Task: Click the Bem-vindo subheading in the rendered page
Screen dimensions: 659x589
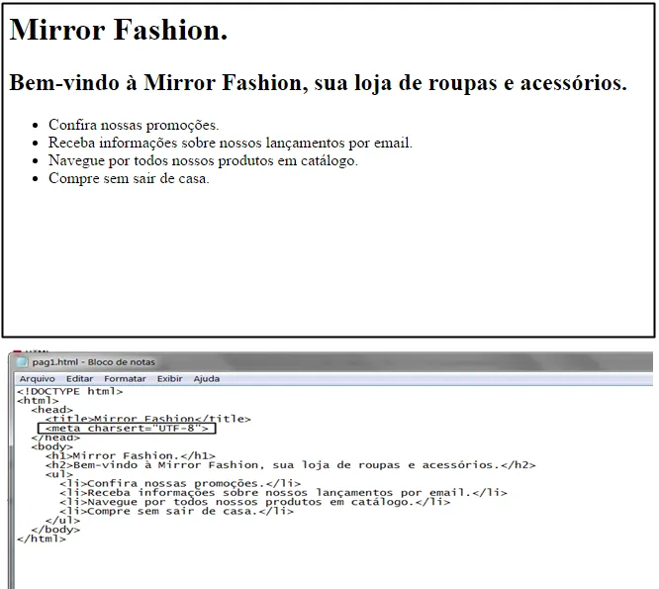Action: 318,83
